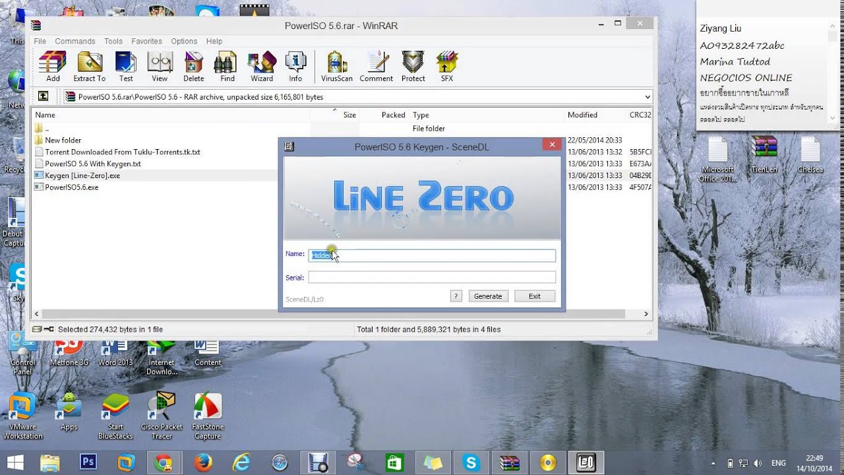844x475 pixels.
Task: Open Cisco Packet Tracer desktop shortcut
Action: click(162, 416)
